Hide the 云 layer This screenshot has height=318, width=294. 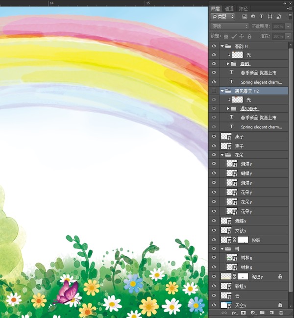tap(214, 295)
